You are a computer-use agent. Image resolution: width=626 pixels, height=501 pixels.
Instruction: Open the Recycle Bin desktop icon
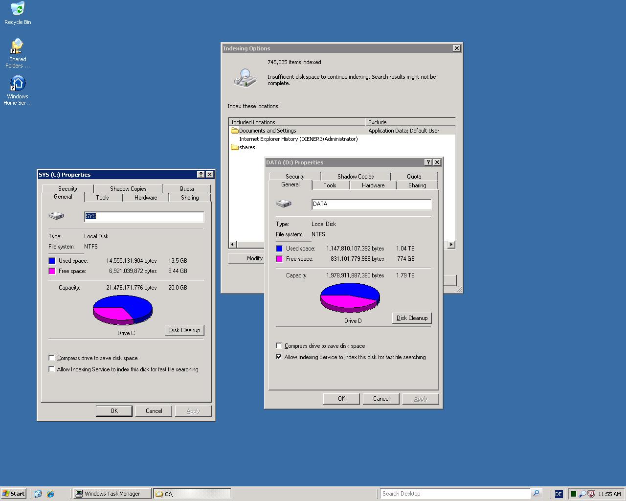click(18, 9)
